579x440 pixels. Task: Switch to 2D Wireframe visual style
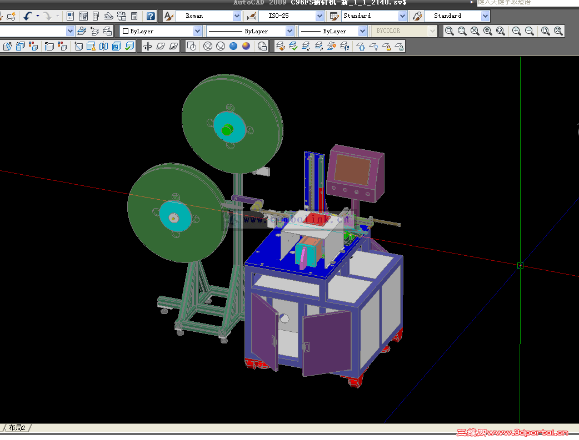(192, 46)
